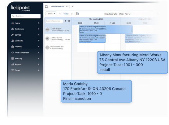Viewport: 169px width, 125px height.
Task: Open the Home menu icon
Action: click(12, 23)
